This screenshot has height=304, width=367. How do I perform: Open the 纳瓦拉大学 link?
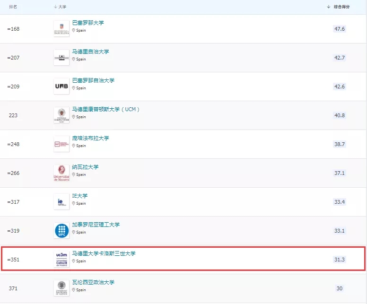click(86, 167)
